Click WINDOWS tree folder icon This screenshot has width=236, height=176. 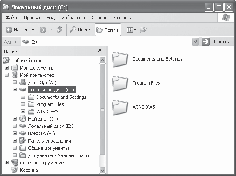[x=31, y=112]
